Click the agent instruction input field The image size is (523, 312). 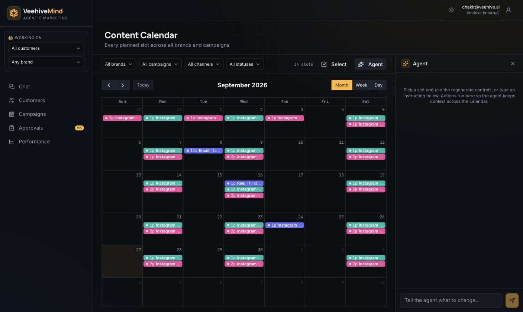[451, 300]
